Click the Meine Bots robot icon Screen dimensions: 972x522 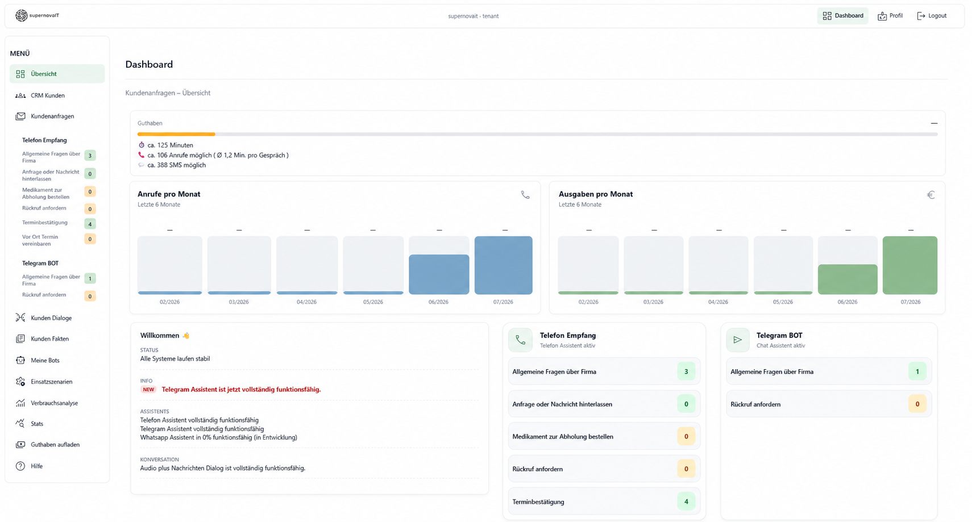(x=20, y=360)
